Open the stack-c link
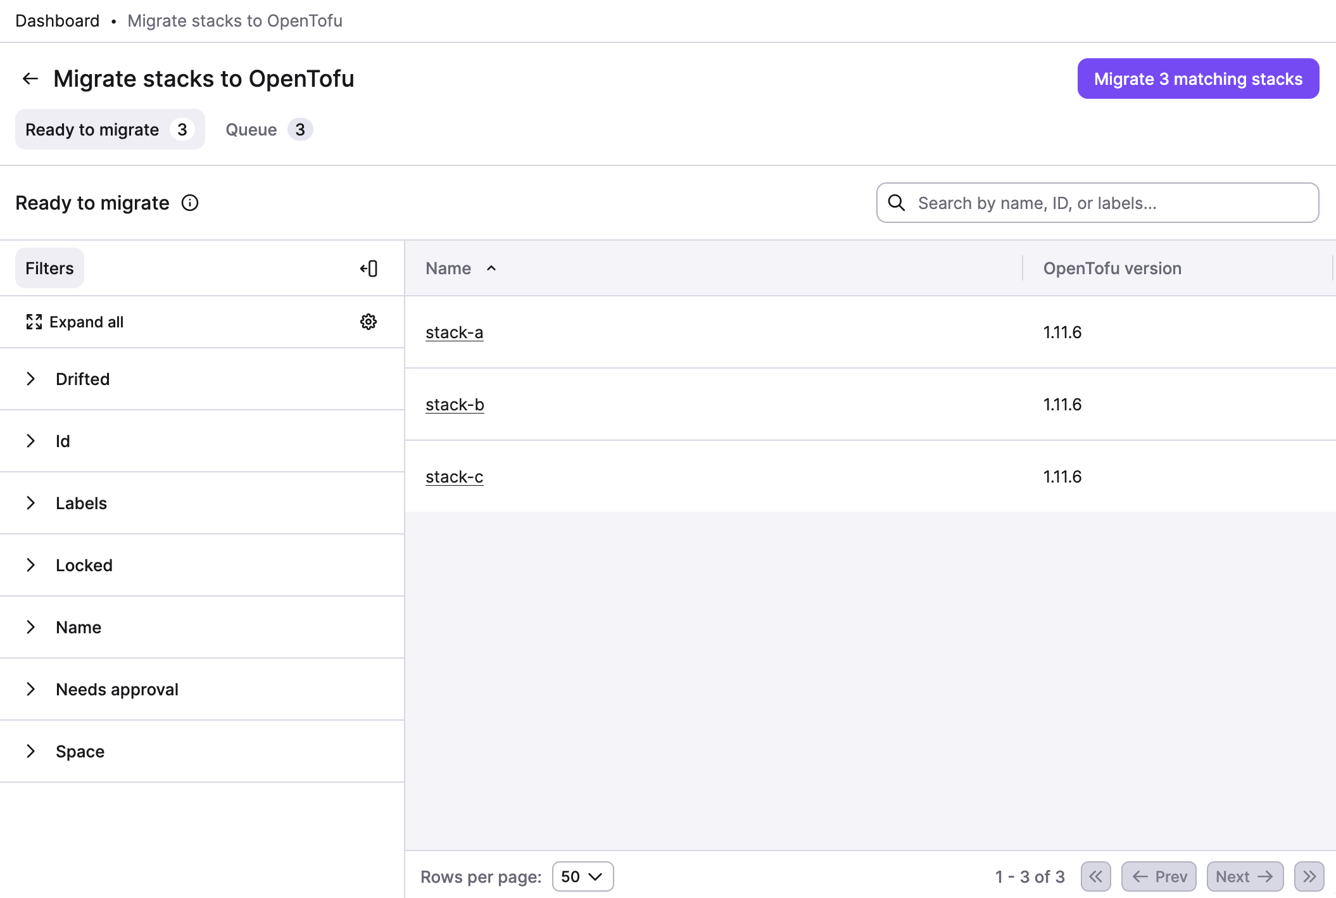The width and height of the screenshot is (1336, 898). coord(454,477)
